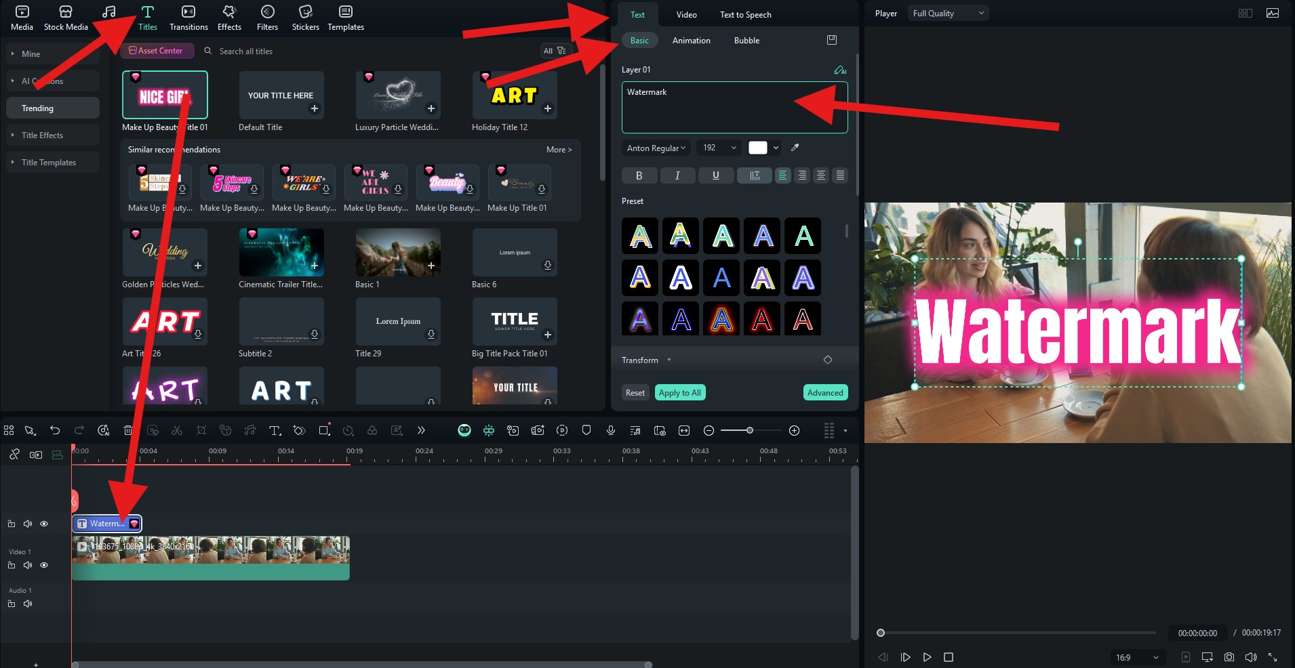The image size is (1295, 668).
Task: Click the Watermark text input field
Action: coord(734,107)
